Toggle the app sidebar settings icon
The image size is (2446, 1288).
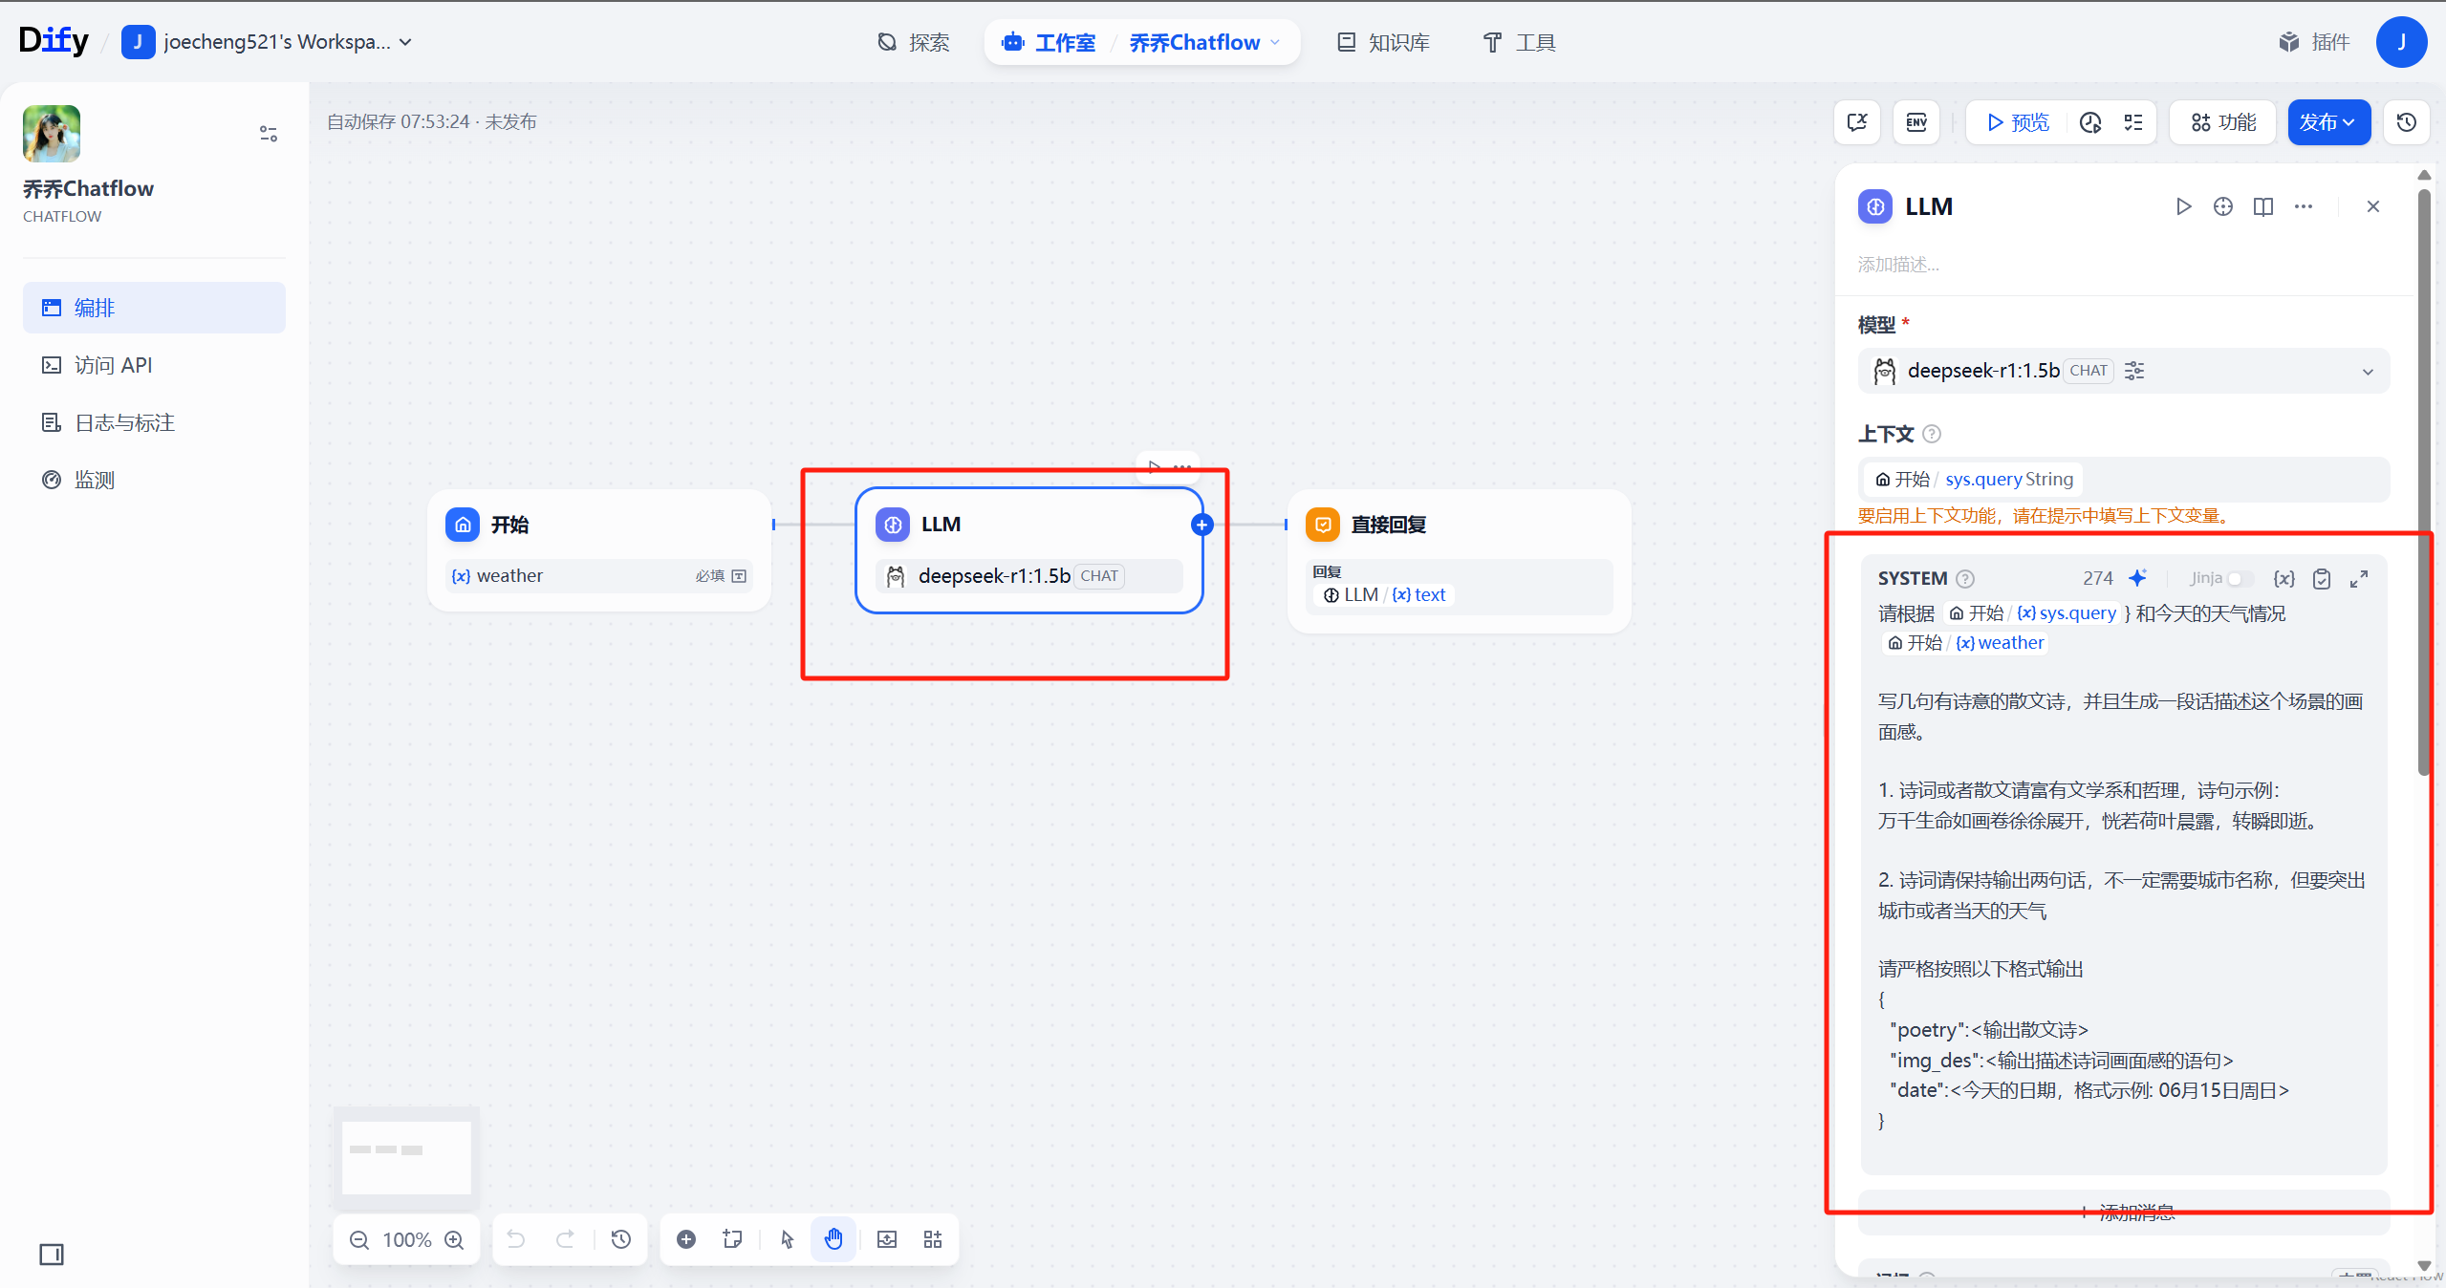(x=269, y=134)
